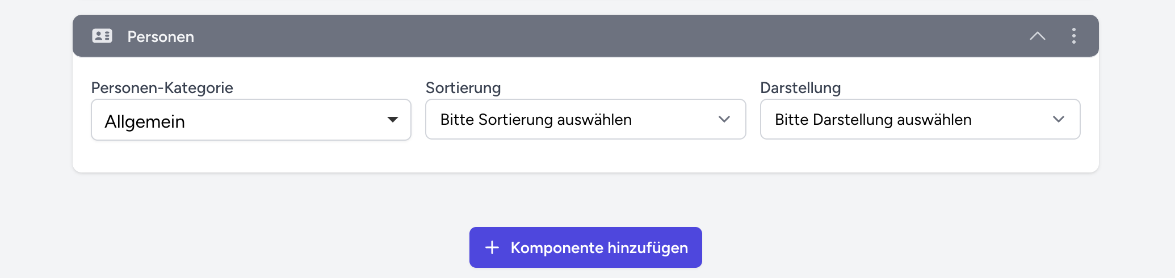Open the Personen-Kategorie dropdown

pyautogui.click(x=251, y=120)
